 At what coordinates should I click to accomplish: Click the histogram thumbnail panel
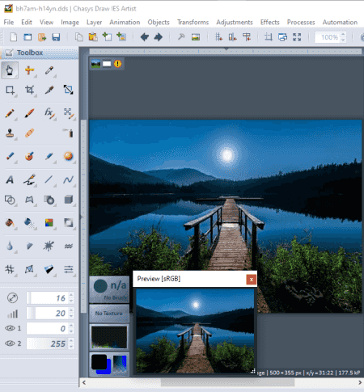coord(109,337)
